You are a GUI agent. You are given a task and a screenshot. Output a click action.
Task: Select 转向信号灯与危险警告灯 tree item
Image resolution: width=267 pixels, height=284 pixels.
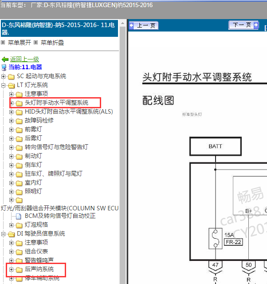pos(56,147)
